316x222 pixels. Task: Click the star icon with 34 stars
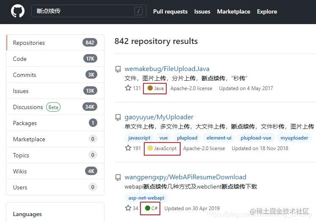pos(128,208)
